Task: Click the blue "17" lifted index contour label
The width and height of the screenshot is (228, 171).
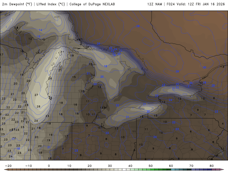Action: [13, 139]
